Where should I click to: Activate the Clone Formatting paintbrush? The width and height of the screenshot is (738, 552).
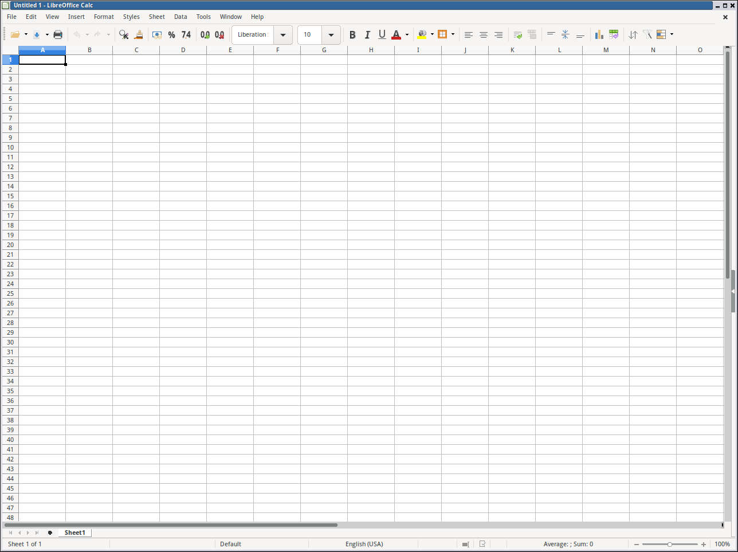point(139,34)
